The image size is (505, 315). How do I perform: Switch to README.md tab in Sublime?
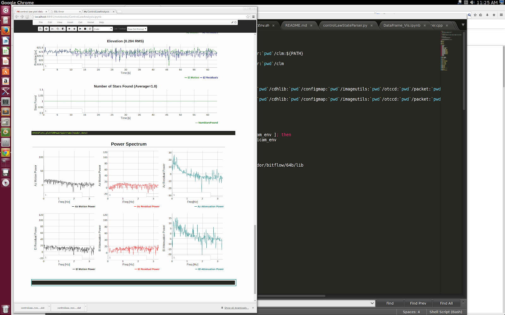296,26
